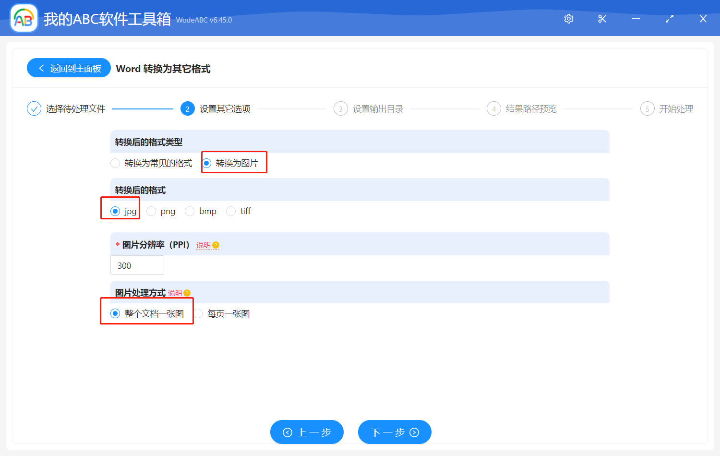Open the 说明 link for image resolution
The height and width of the screenshot is (456, 720).
(x=202, y=245)
